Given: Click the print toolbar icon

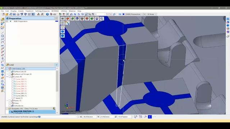Looking at the screenshot, I should pyautogui.click(x=18, y=14).
